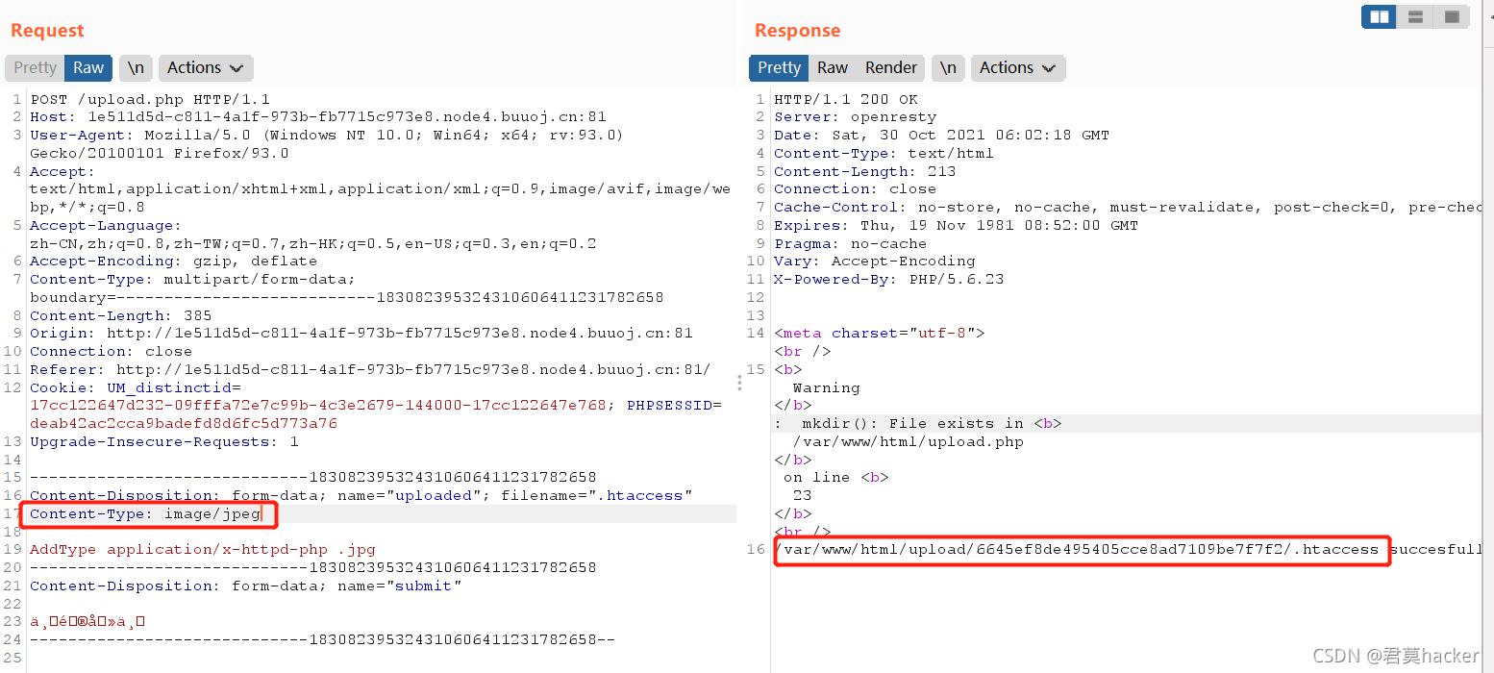Image resolution: width=1494 pixels, height=673 pixels.
Task: Click '/var/www/html/upload.php' path
Action: 909,442
